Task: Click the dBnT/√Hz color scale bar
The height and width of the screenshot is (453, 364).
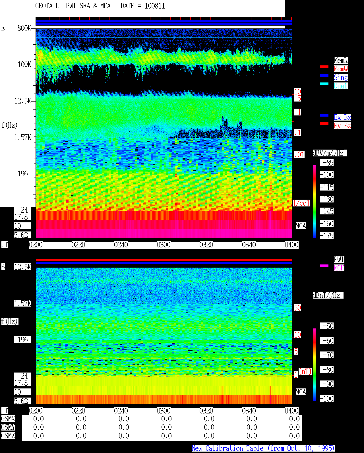Action: (x=315, y=365)
